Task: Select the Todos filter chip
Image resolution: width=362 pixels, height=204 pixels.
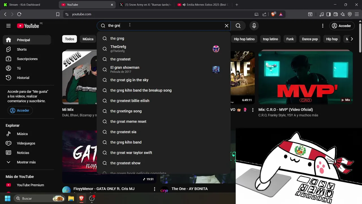Action: point(70,39)
